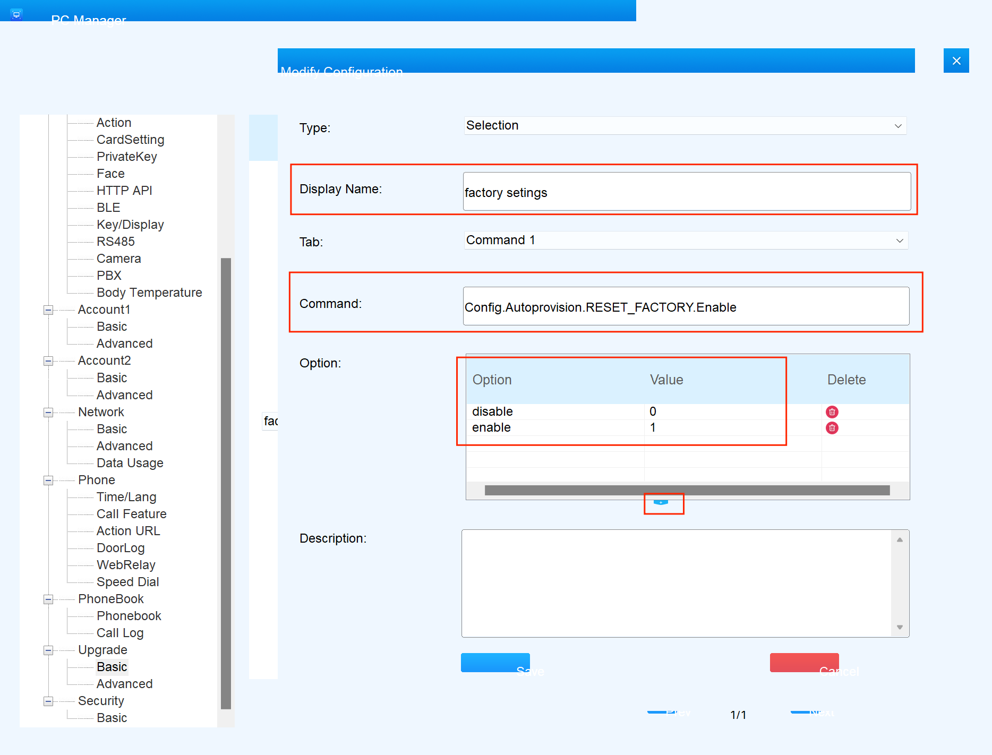The image size is (992, 755).
Task: Go to the Next page
Action: tap(813, 713)
